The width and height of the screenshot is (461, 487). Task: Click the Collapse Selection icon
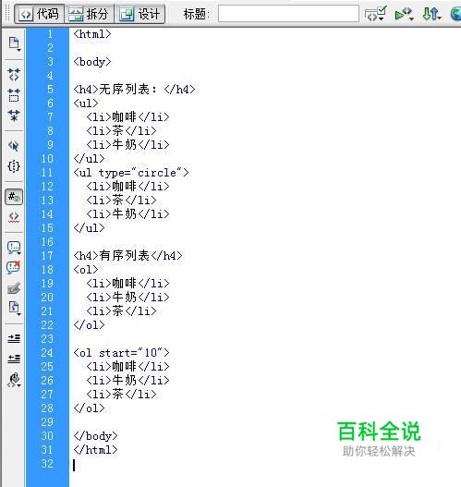14,95
